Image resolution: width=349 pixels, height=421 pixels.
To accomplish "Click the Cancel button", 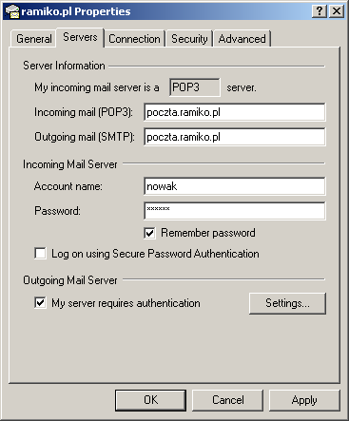I will 228,400.
